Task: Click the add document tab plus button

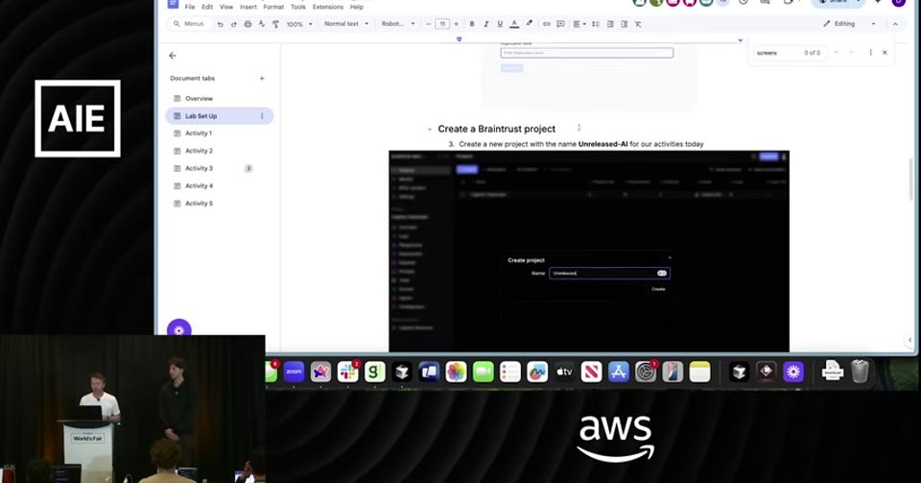Action: point(262,78)
